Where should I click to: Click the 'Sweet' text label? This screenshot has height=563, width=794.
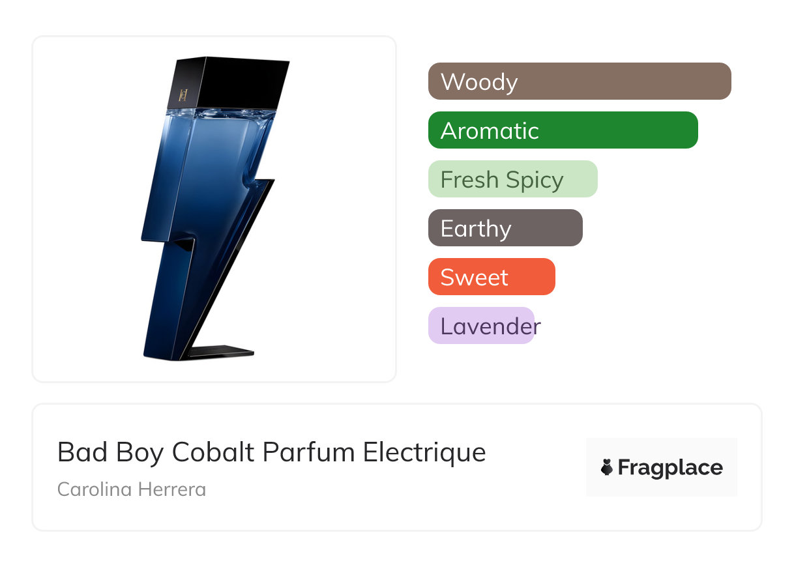[x=474, y=278]
